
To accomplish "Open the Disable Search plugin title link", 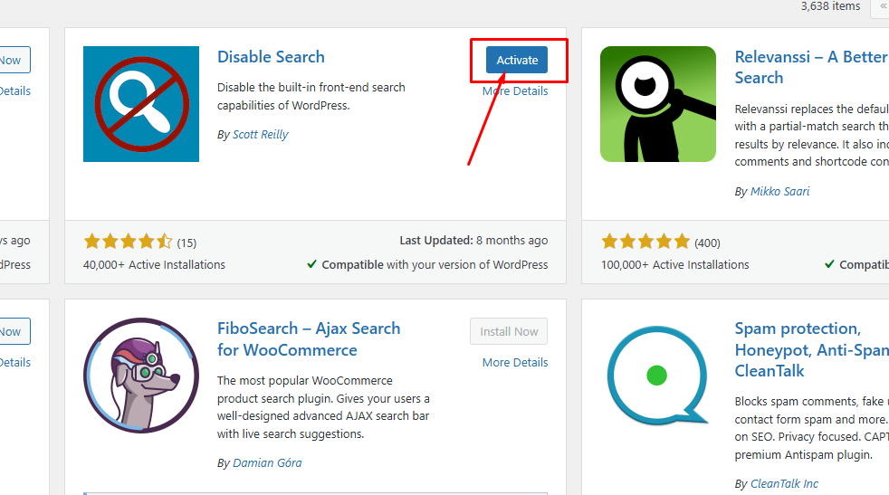I will point(271,57).
